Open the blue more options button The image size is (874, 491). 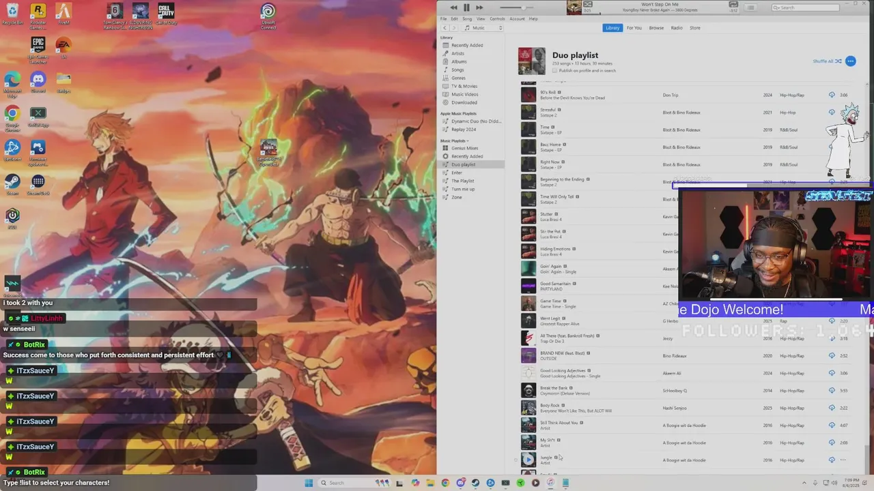click(x=850, y=61)
